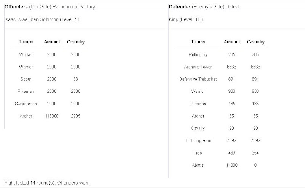Click the Abatis amount value 11000
The image size is (305, 188).
point(232,165)
